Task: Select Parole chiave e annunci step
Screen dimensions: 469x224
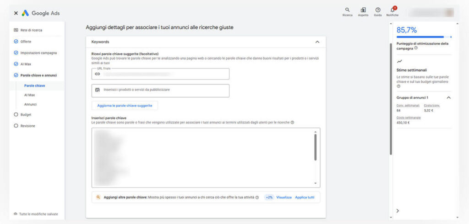Action: coord(38,75)
